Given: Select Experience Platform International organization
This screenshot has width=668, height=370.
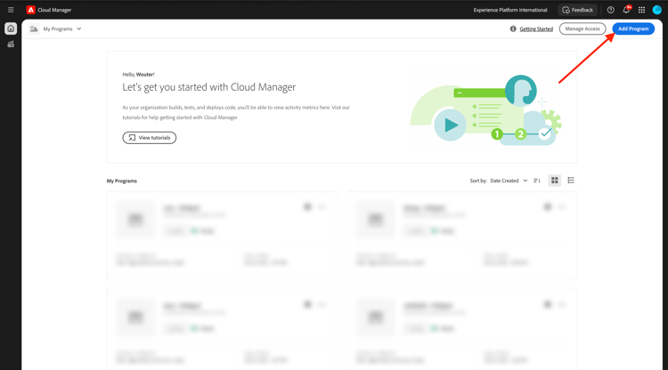Looking at the screenshot, I should [510, 10].
